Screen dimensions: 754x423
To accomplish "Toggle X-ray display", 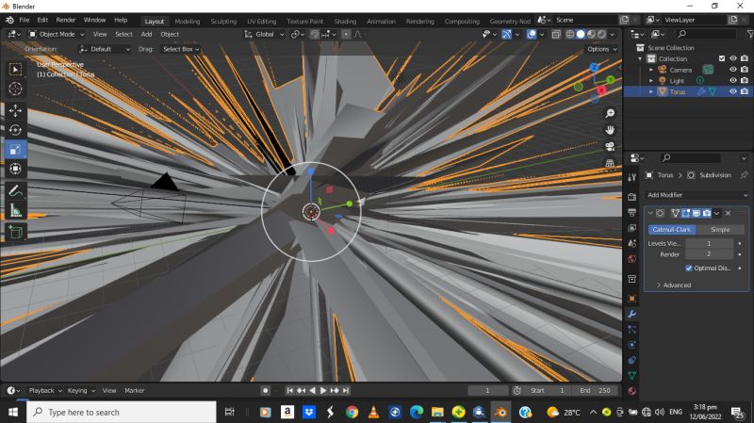I will [x=556, y=34].
